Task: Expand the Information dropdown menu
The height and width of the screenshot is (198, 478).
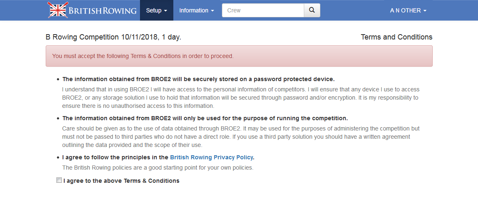Action: pyautogui.click(x=196, y=10)
